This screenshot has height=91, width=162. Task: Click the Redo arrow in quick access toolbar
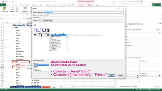9,2
